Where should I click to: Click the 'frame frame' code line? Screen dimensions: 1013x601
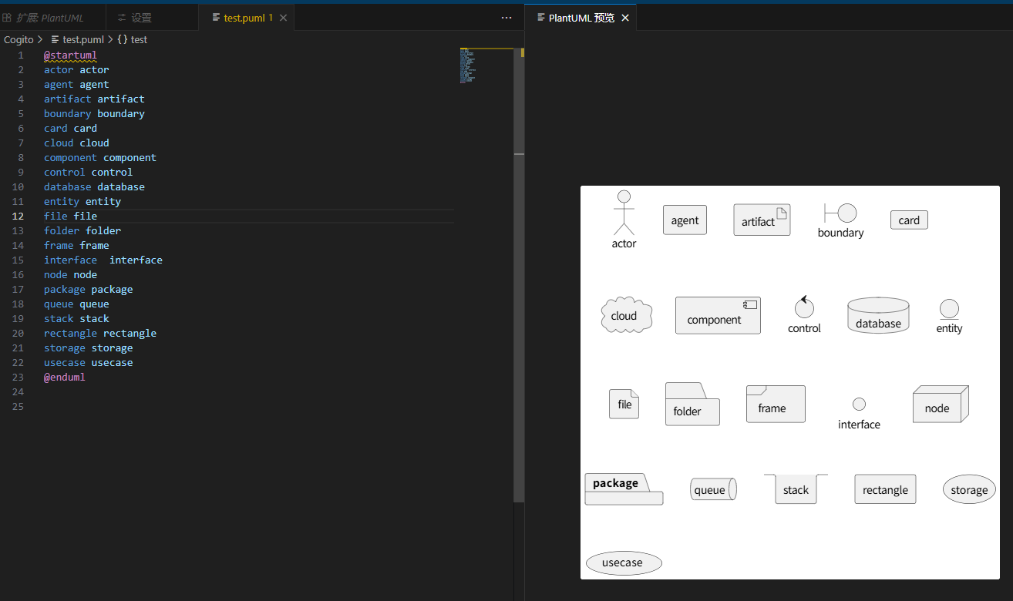point(76,245)
